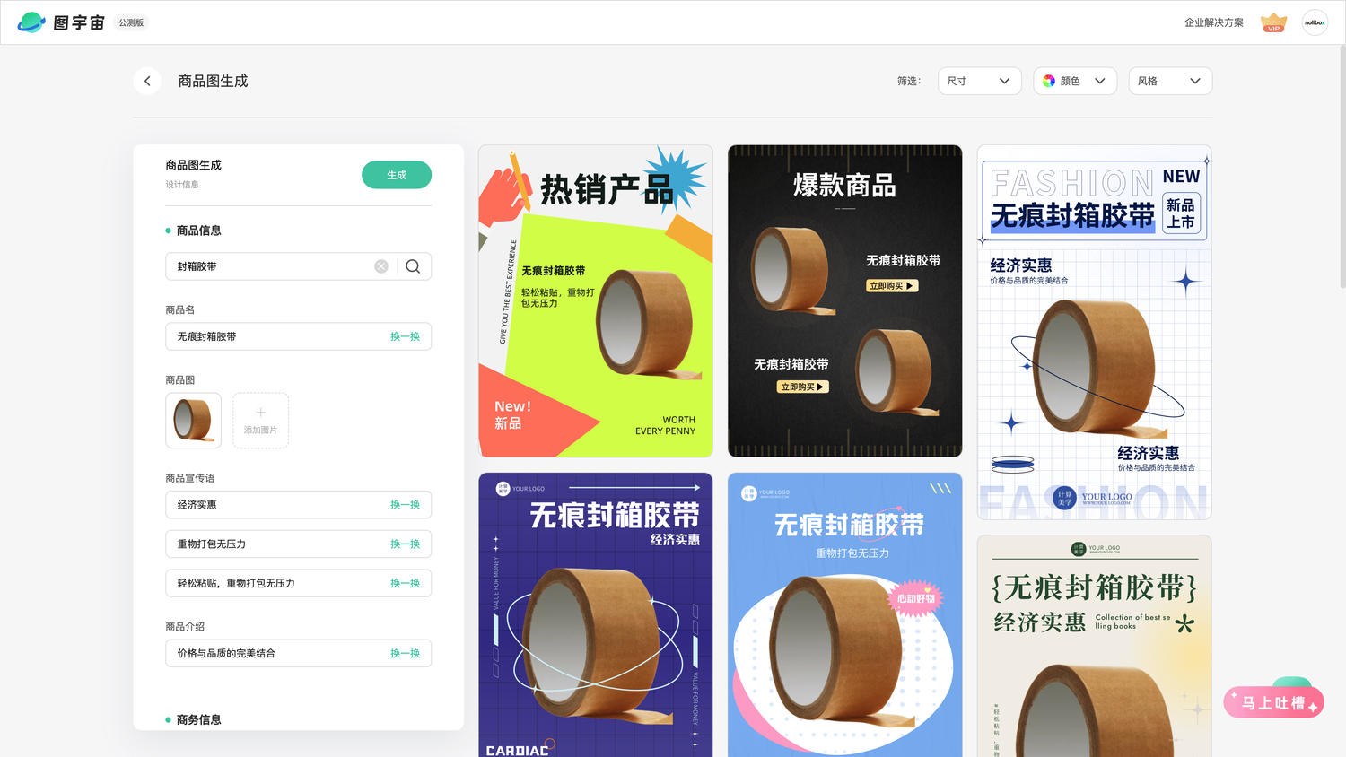The image size is (1346, 757).
Task: Open the blue 心动好物 template
Action: coord(844,615)
